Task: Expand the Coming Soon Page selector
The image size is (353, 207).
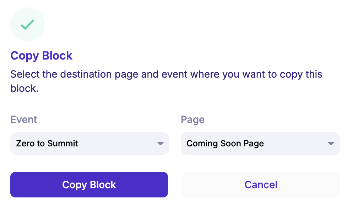Action: click(260, 144)
